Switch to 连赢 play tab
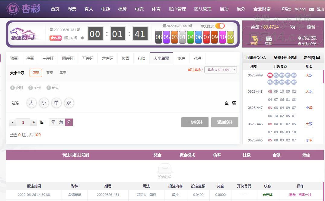This screenshot has width=325, height=201. point(30,58)
